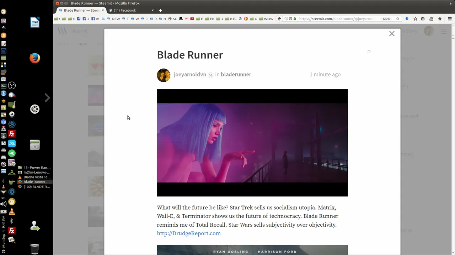Open the volume speaker tray icon
This screenshot has width=455, height=255.
4,204
